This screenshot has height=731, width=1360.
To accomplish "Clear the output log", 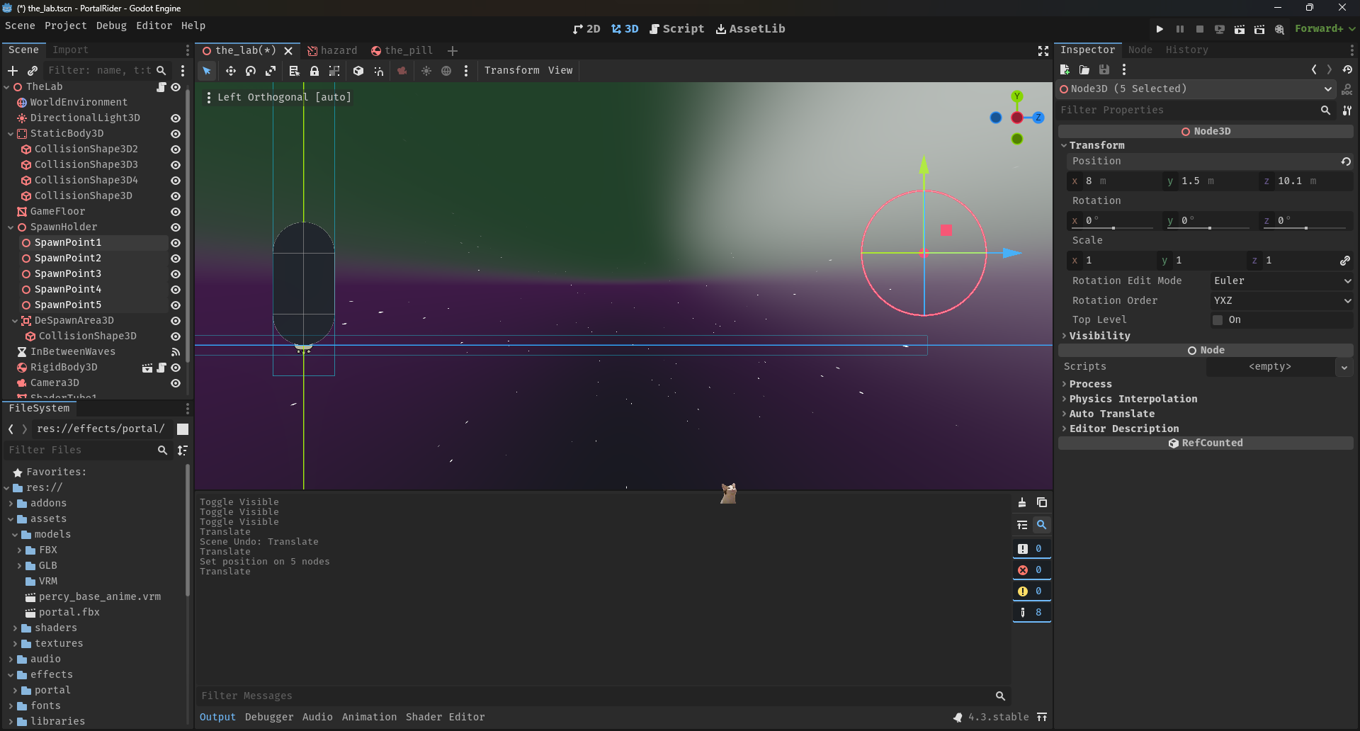I will tap(1022, 503).
